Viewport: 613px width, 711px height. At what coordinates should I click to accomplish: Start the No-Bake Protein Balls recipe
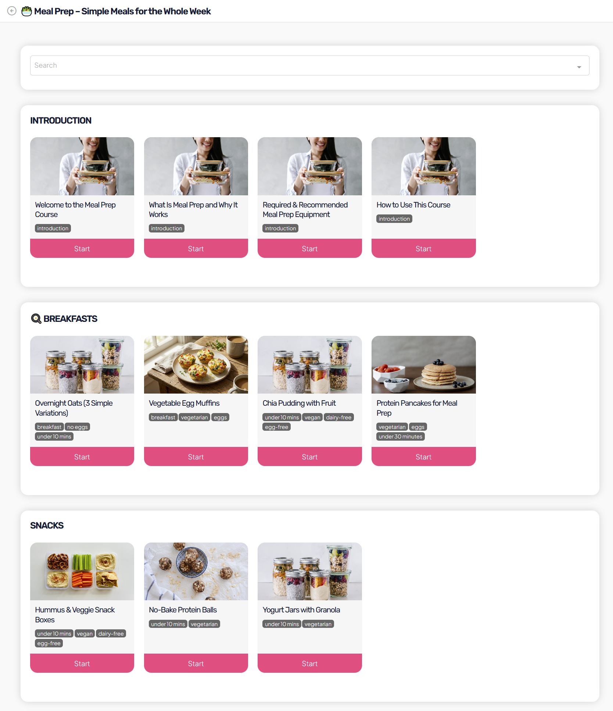(196, 664)
